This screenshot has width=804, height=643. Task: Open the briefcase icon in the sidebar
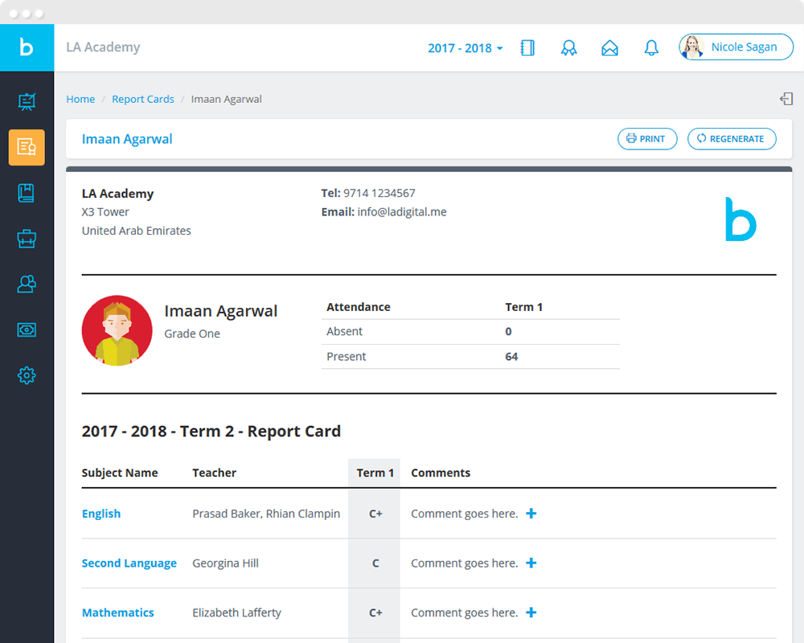(x=27, y=239)
